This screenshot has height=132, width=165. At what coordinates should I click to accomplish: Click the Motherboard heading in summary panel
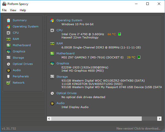point(65,53)
